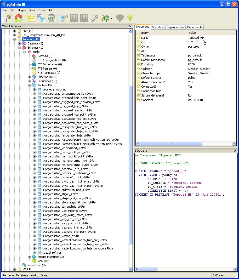
Task: Click the Tables node icon
Action: coord(34,85)
